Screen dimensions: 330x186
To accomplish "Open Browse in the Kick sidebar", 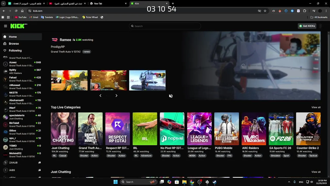I will click(22, 44).
